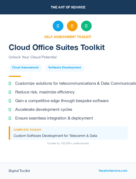Select the Software Development tag
This screenshot has width=136, height=179.
click(x=65, y=68)
